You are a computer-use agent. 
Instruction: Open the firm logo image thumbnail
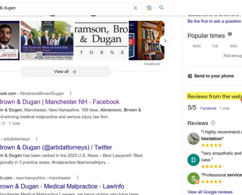(101, 40)
